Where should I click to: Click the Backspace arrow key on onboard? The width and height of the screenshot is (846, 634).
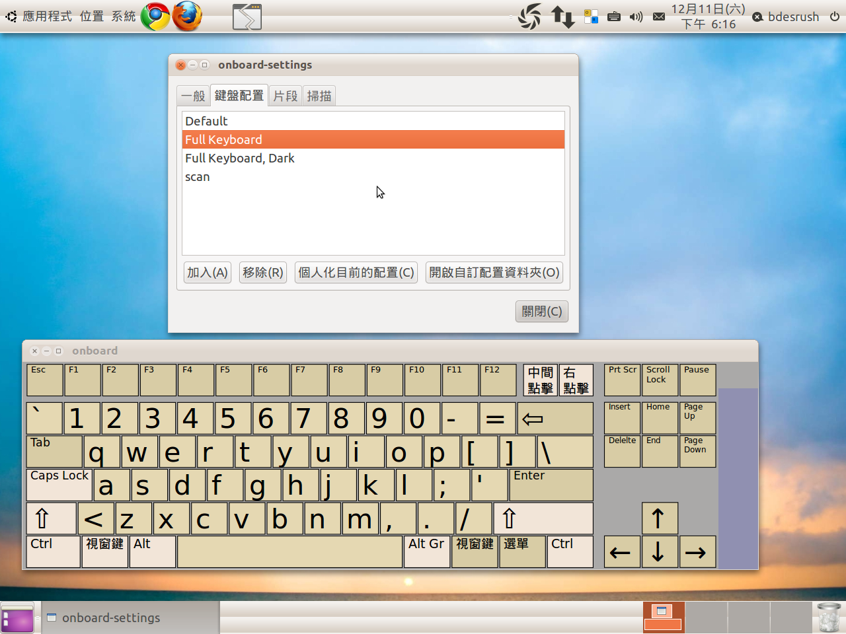click(555, 418)
